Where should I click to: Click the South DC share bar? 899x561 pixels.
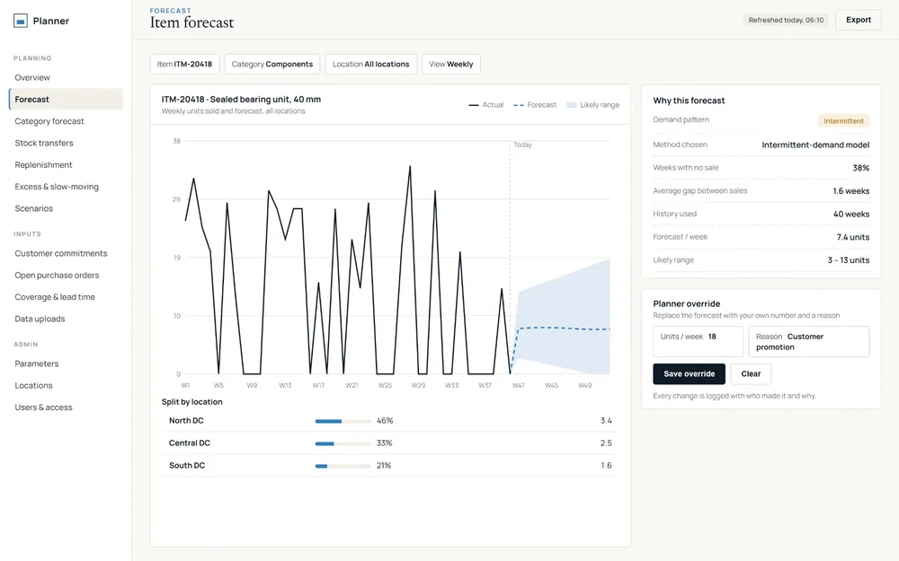click(x=343, y=465)
